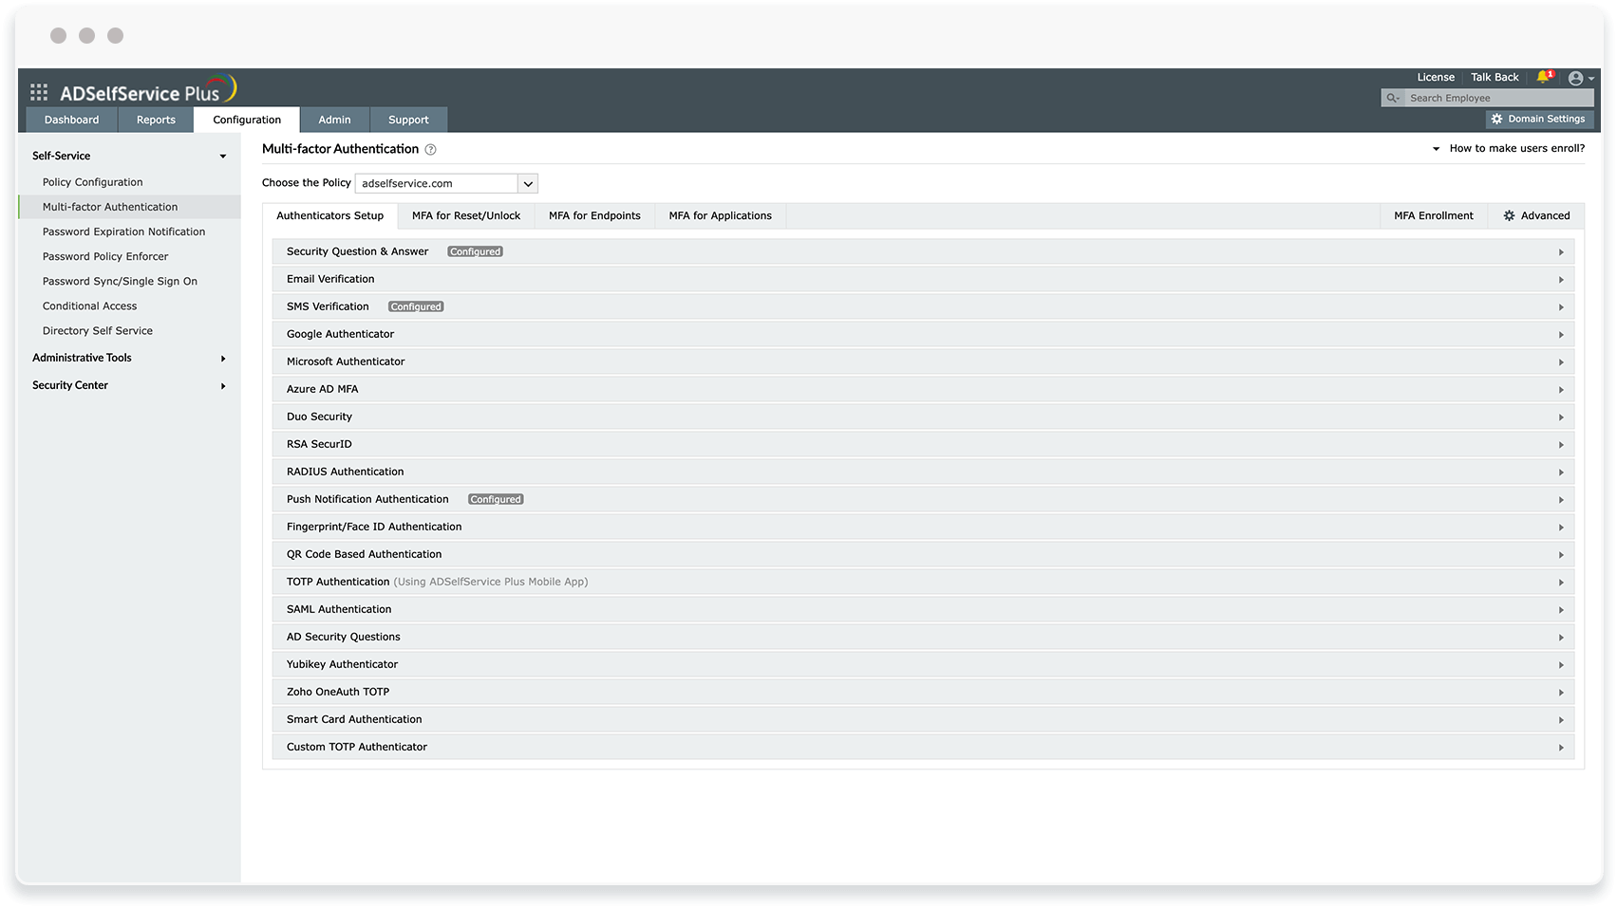Expand Email Verification row
Screen dimensions: 1617x908
[923, 279]
